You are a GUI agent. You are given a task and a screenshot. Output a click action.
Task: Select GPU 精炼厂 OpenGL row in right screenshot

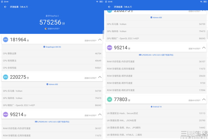click(156, 38)
